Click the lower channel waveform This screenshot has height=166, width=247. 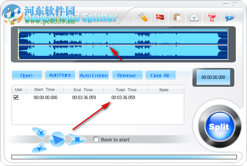pos(123,52)
